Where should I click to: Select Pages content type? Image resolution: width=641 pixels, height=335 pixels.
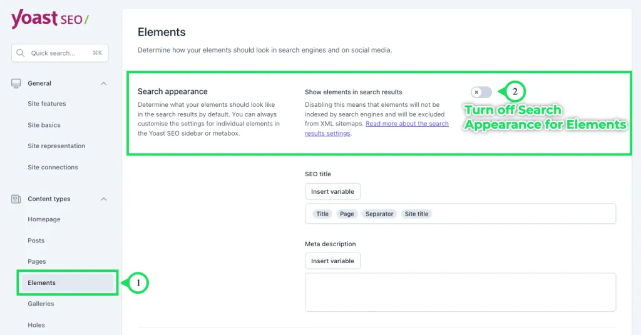[x=37, y=261]
